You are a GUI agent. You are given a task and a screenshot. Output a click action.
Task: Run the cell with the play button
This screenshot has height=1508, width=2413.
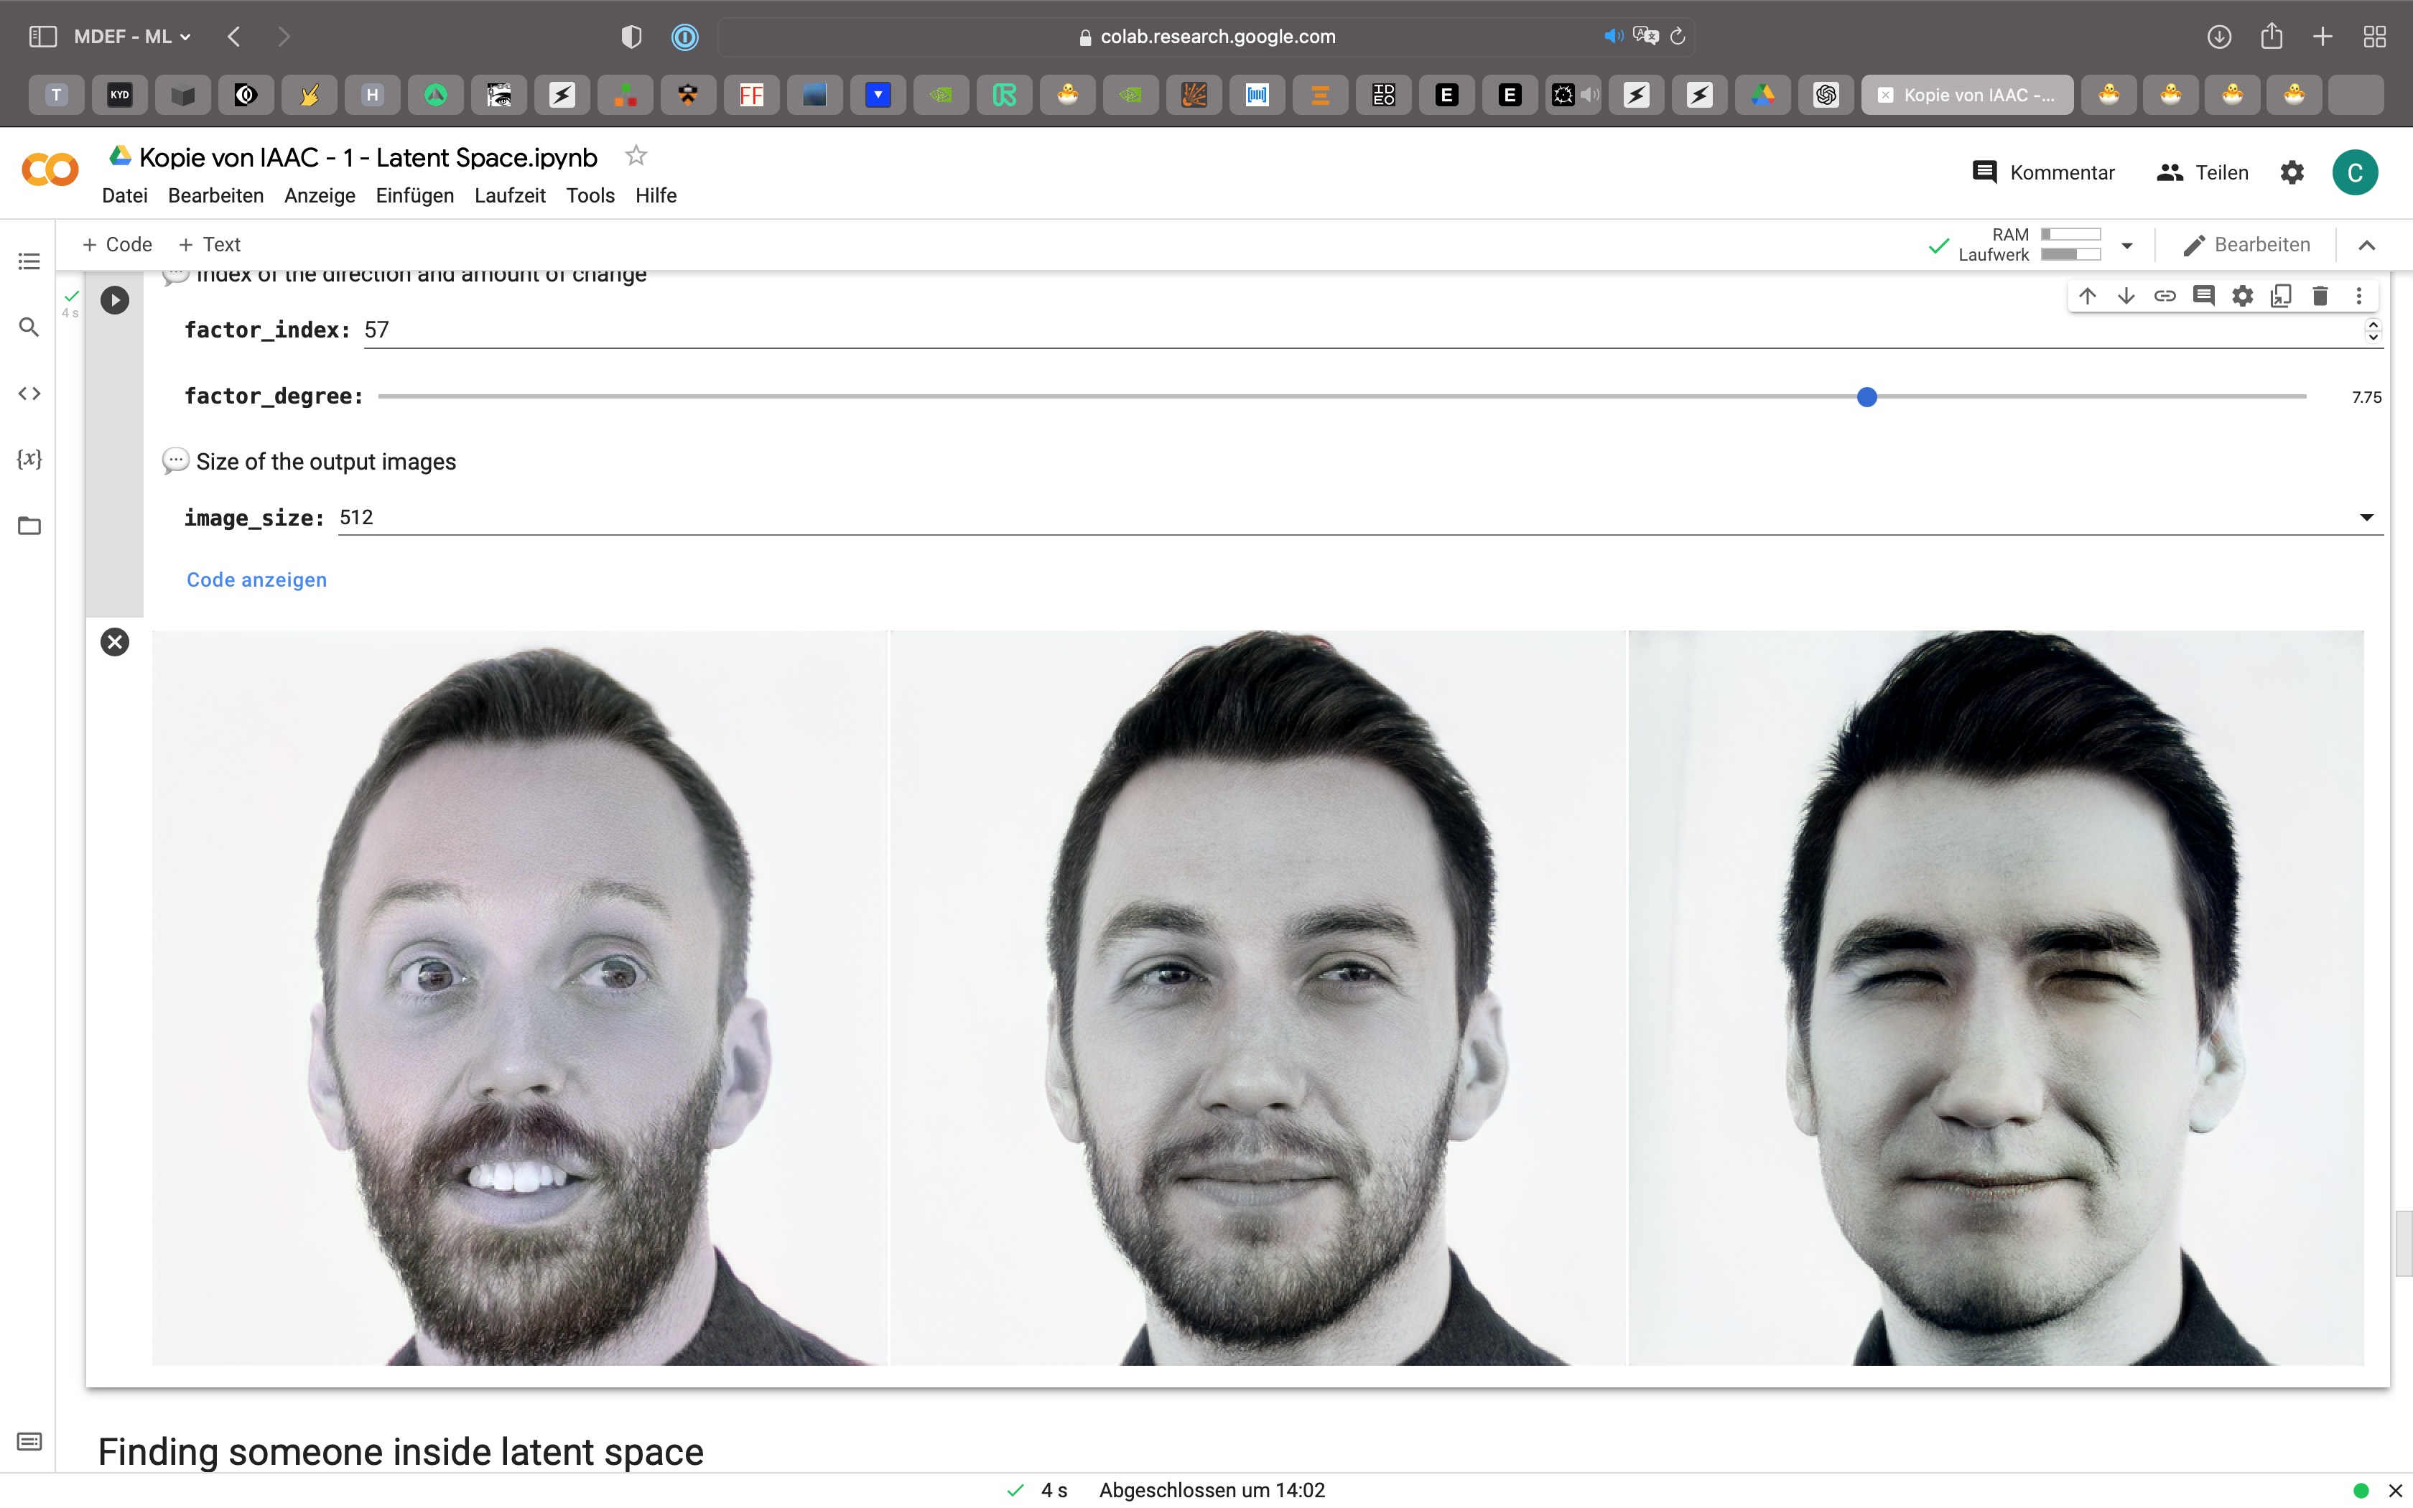pos(115,300)
